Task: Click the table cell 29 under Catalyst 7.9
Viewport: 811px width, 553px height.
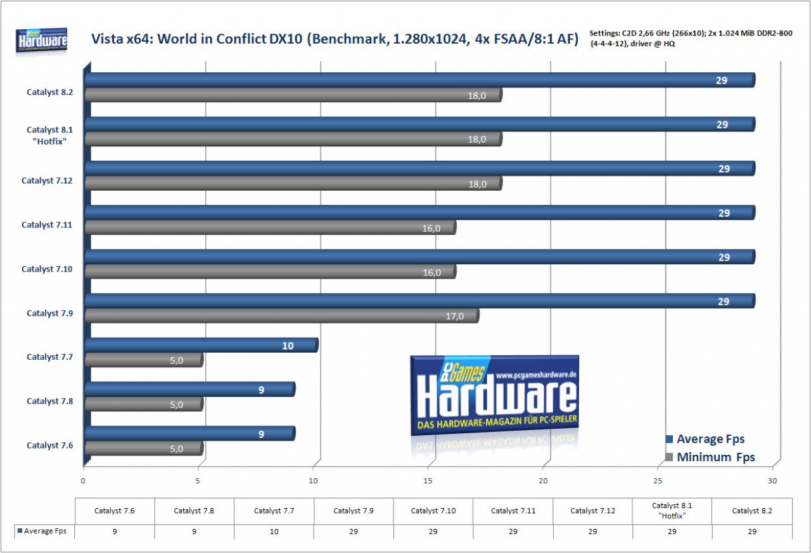Action: pyautogui.click(x=354, y=531)
